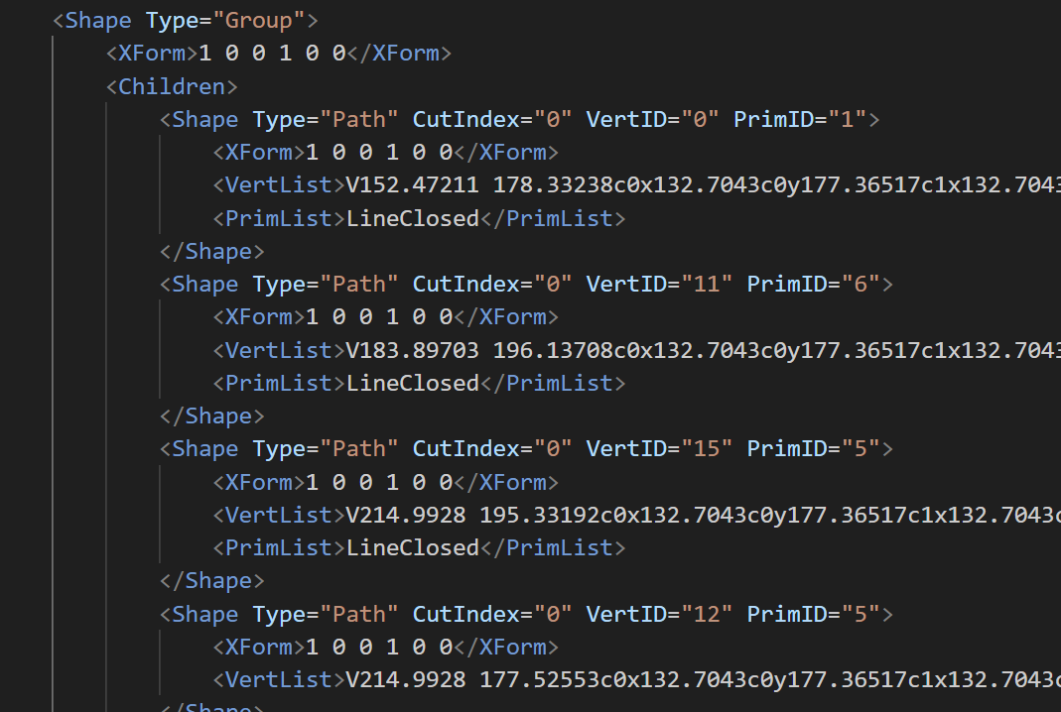Click LineClosed under the 195.33192 VertList
Image resolution: width=1061 pixels, height=712 pixels.
click(x=412, y=547)
